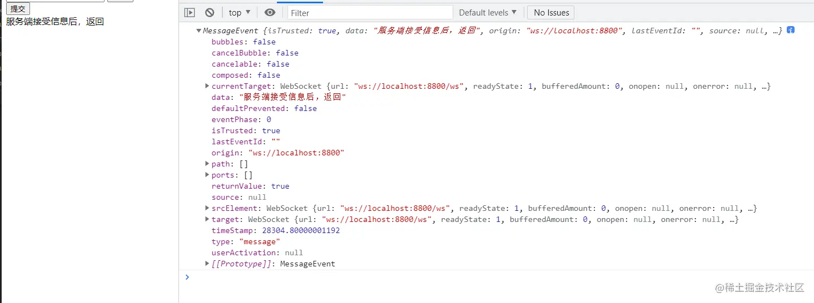Open the Default levels dropdown
Viewport: 814px width, 303px height.
tap(488, 12)
